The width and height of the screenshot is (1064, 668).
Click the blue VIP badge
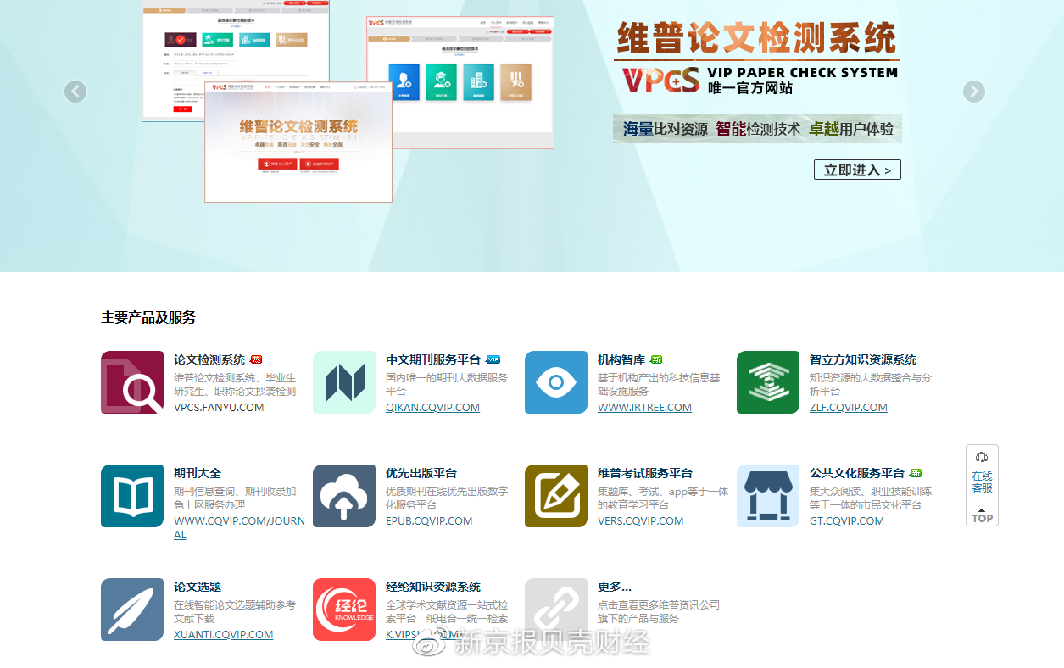[493, 359]
